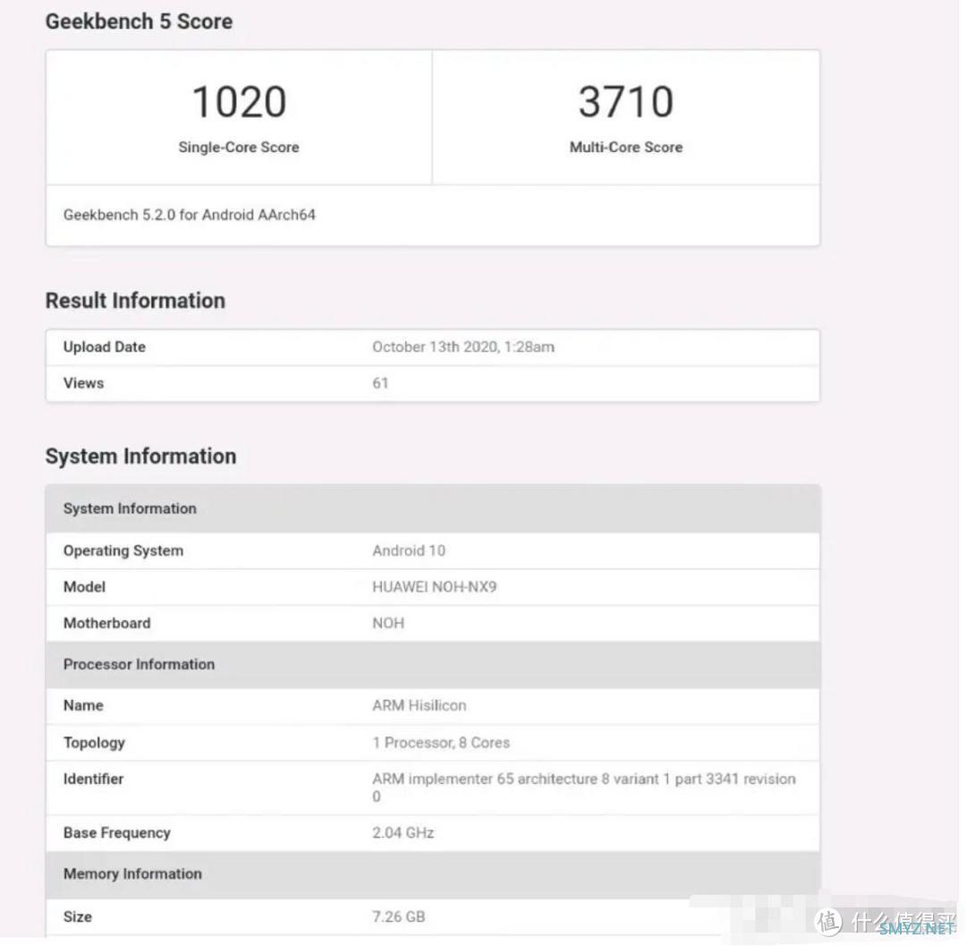Click the Base Frequency label
Image resolution: width=966 pixels, height=946 pixels.
tap(117, 833)
